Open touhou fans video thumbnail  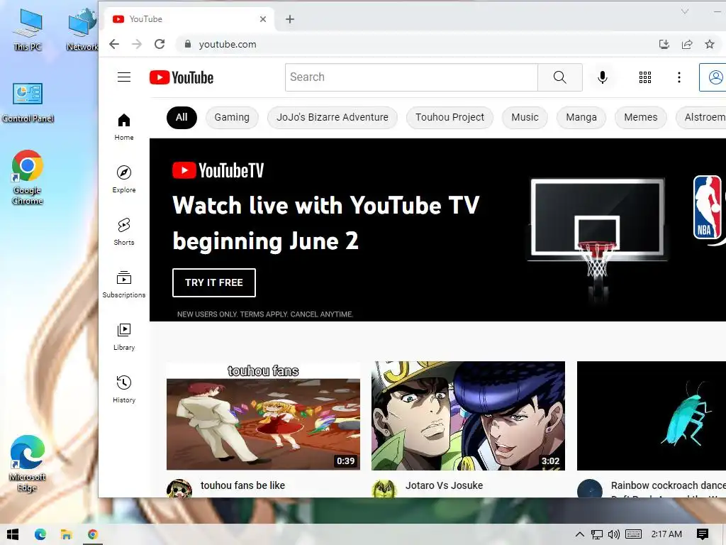[263, 416]
